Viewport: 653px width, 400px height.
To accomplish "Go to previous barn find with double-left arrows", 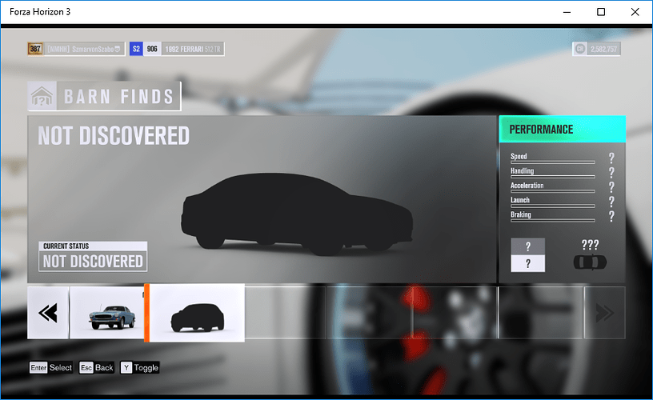I will 48,313.
